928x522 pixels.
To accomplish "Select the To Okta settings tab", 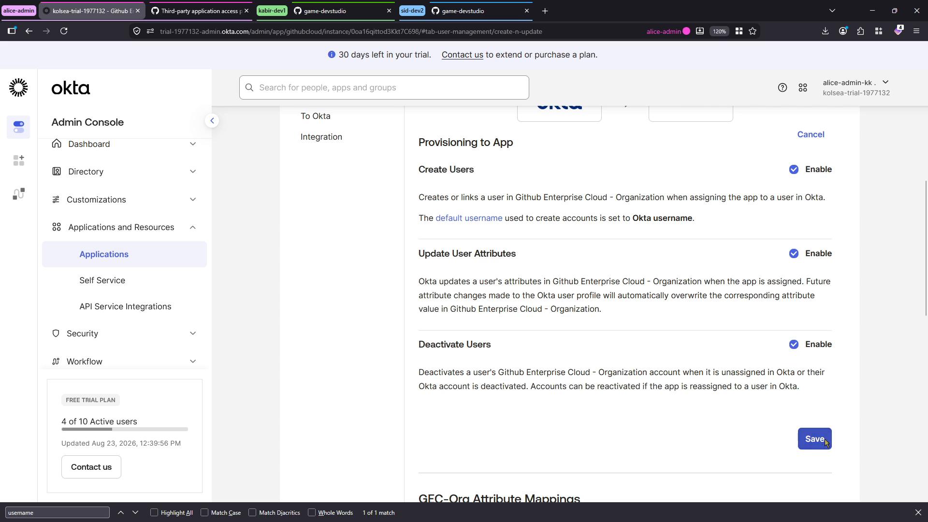I will 316,116.
